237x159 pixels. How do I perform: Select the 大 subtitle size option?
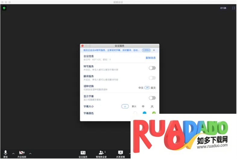152,107
